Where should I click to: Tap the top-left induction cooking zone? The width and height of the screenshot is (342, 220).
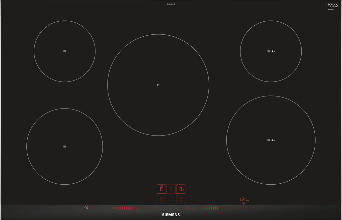[64, 51]
